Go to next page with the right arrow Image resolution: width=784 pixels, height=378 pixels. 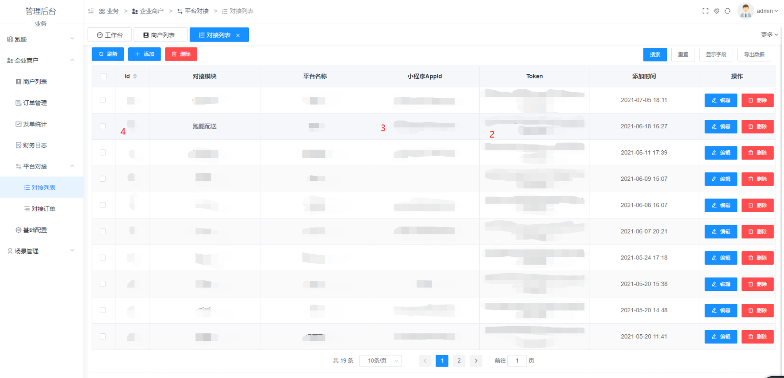click(476, 361)
